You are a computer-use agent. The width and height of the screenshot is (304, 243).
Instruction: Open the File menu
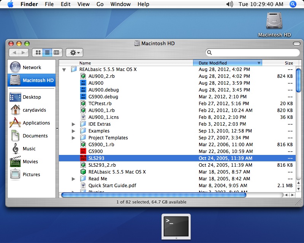pyautogui.click(x=49, y=4)
